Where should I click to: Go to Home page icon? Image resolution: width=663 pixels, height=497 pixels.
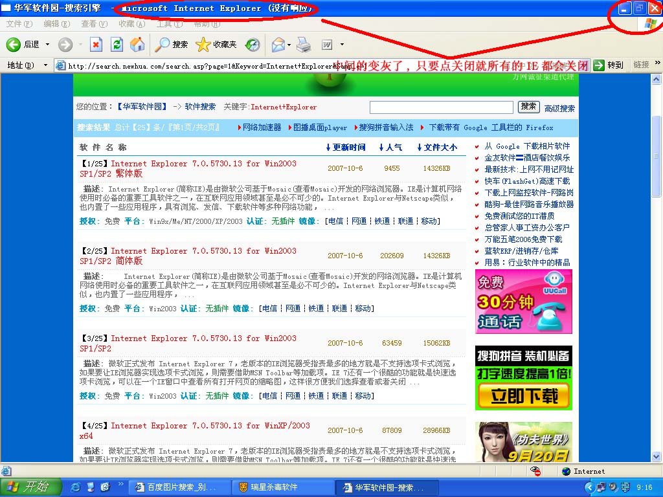click(x=137, y=45)
